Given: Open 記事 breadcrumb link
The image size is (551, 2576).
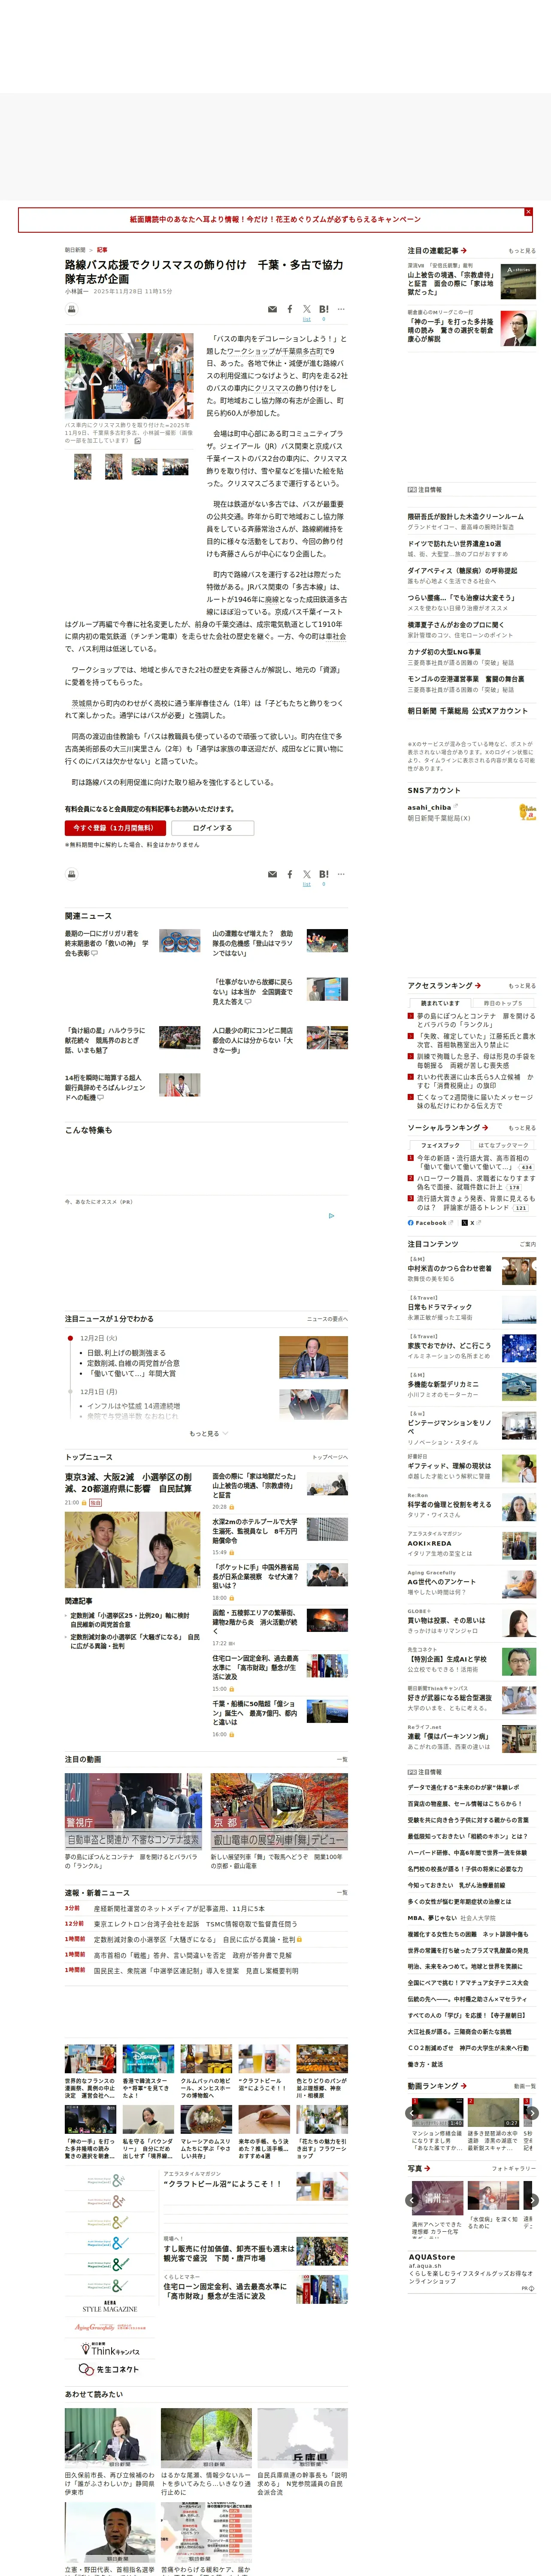Looking at the screenshot, I should click(x=102, y=250).
